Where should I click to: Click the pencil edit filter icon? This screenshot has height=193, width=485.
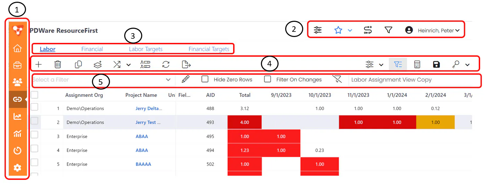pos(186,79)
